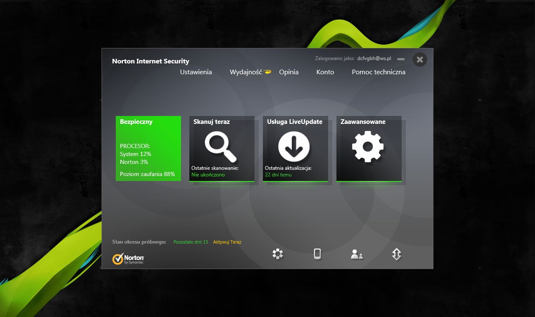Click the Usługa LiveUpdate tile title

click(295, 122)
